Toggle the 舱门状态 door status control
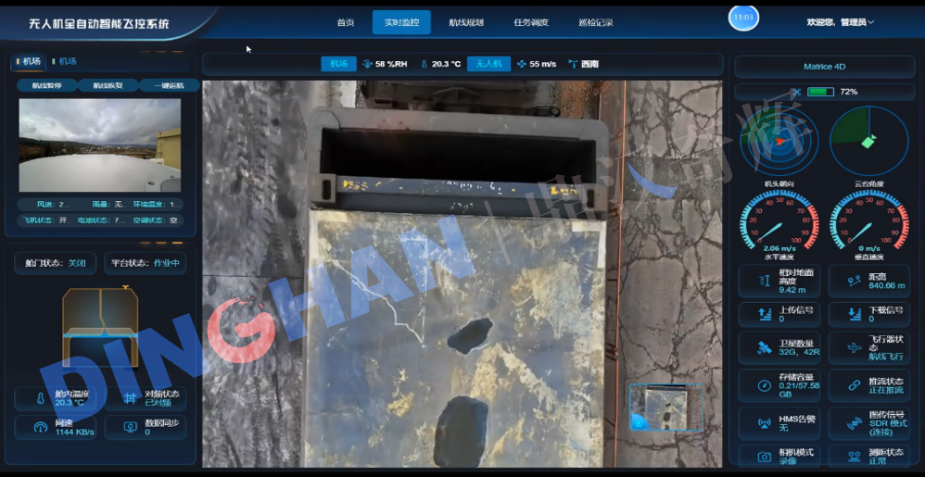 pos(56,263)
